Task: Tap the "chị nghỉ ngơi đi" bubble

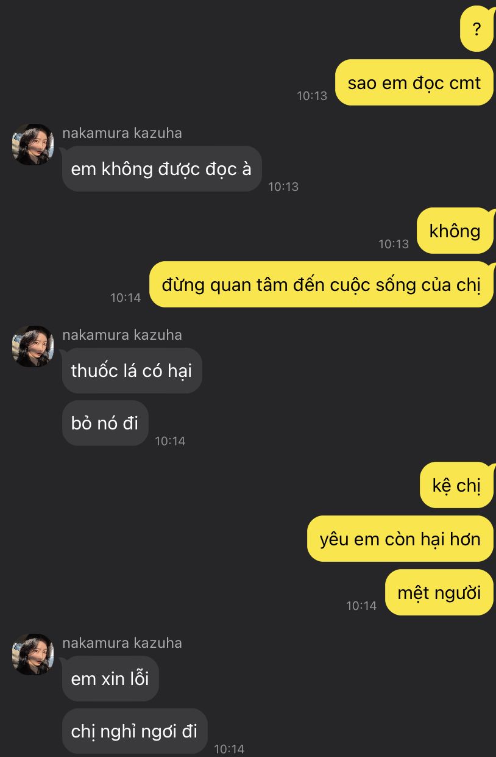Action: [x=135, y=731]
